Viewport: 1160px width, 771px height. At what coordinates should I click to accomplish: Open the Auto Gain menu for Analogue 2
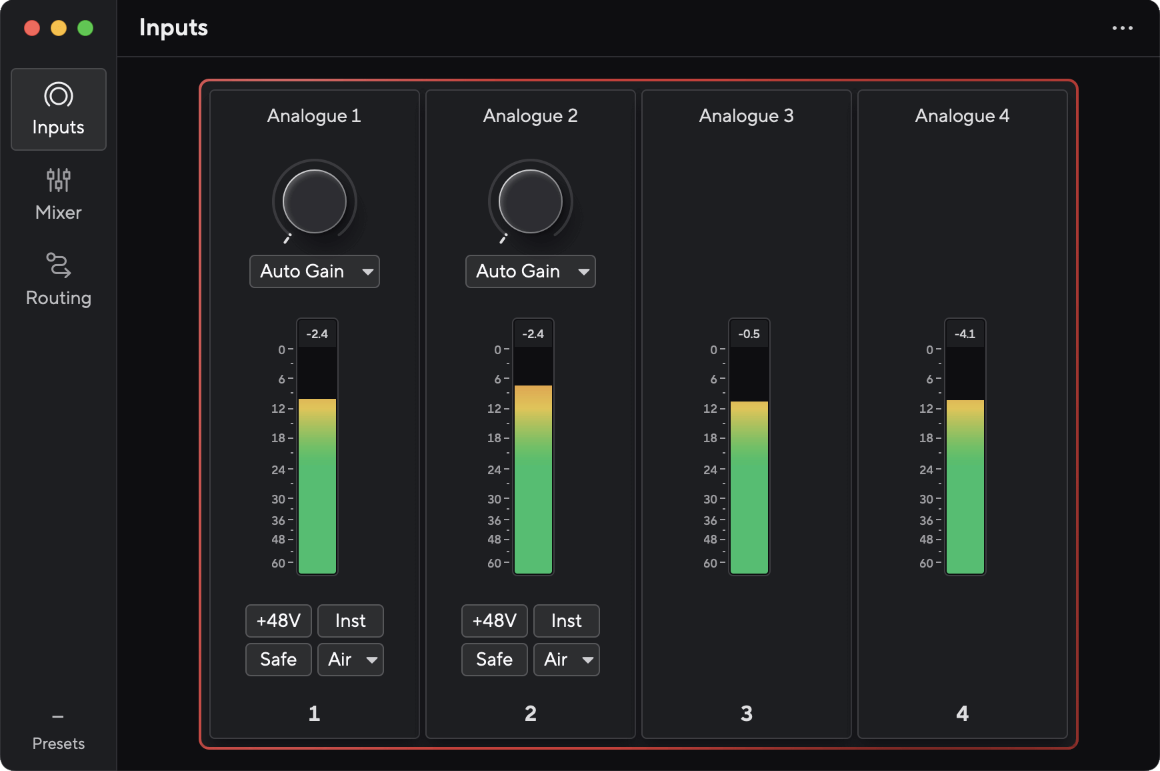coord(530,271)
